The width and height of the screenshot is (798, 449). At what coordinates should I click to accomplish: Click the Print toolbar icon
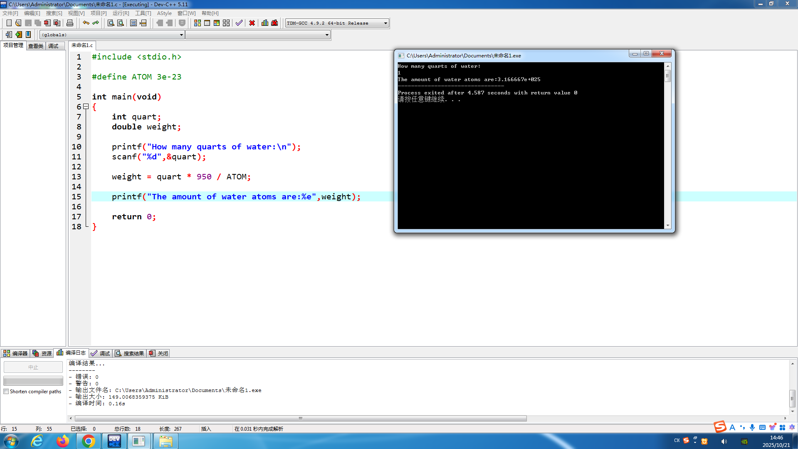point(70,23)
